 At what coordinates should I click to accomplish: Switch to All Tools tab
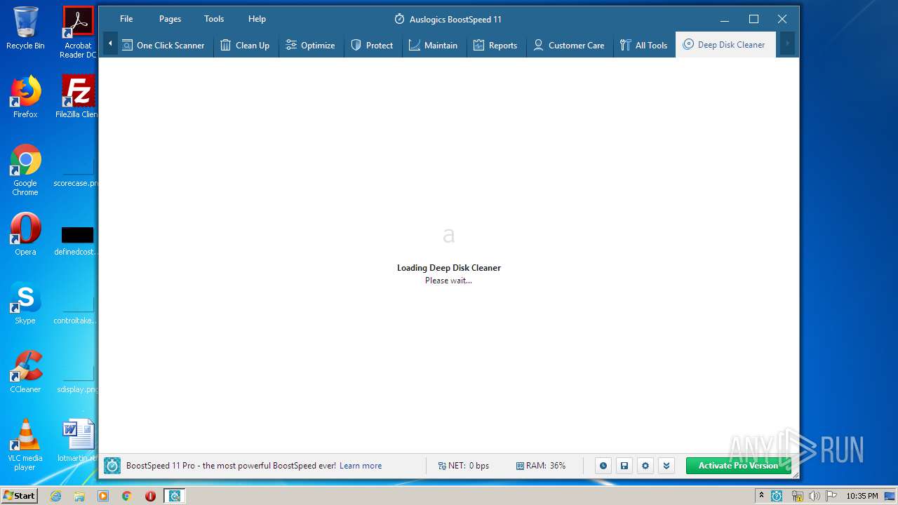[644, 45]
